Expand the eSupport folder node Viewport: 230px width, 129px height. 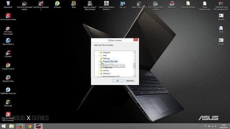click(x=99, y=52)
